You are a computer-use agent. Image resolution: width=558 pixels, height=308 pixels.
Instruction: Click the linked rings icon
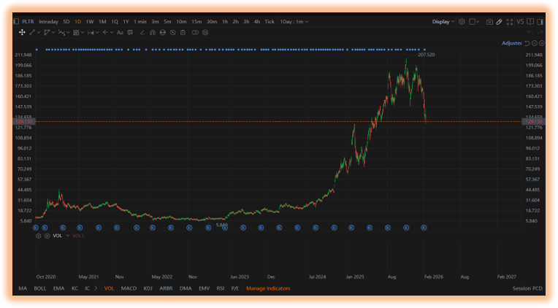(x=195, y=32)
